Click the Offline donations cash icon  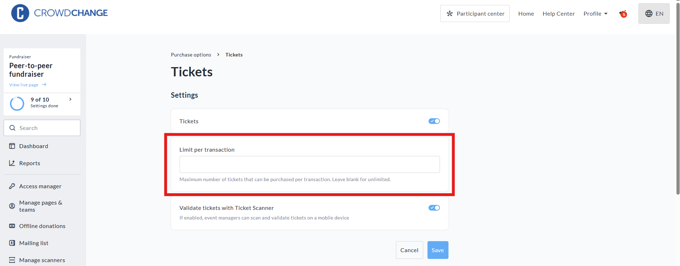pyautogui.click(x=12, y=226)
